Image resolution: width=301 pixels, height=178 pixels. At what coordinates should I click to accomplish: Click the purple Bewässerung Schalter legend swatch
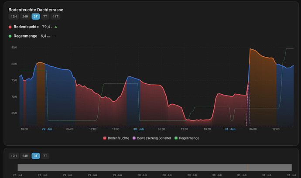click(134, 138)
